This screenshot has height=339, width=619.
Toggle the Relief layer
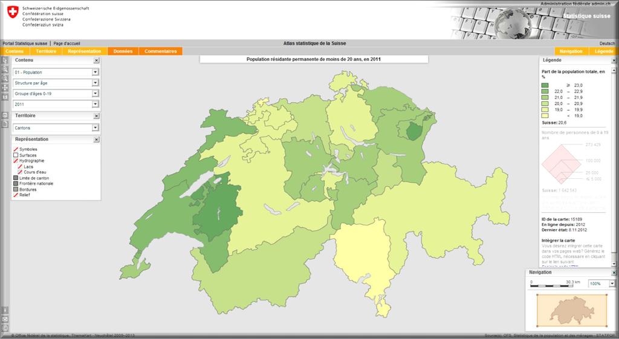16,195
